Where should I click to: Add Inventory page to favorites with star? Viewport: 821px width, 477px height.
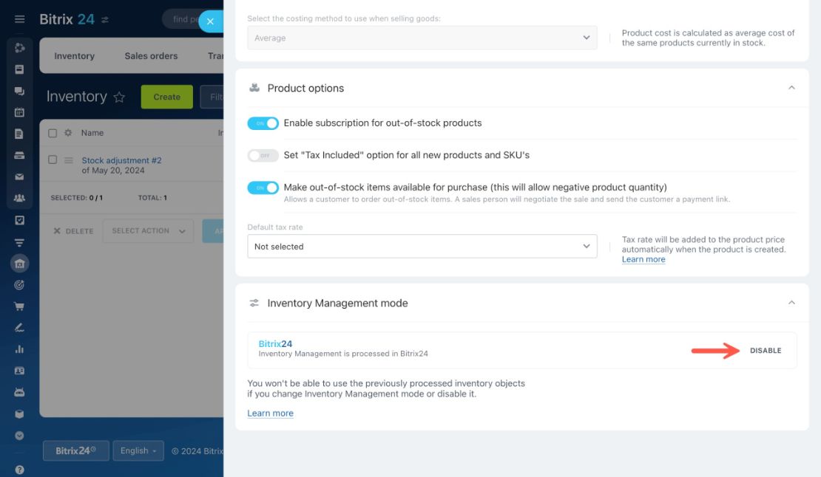pos(119,97)
